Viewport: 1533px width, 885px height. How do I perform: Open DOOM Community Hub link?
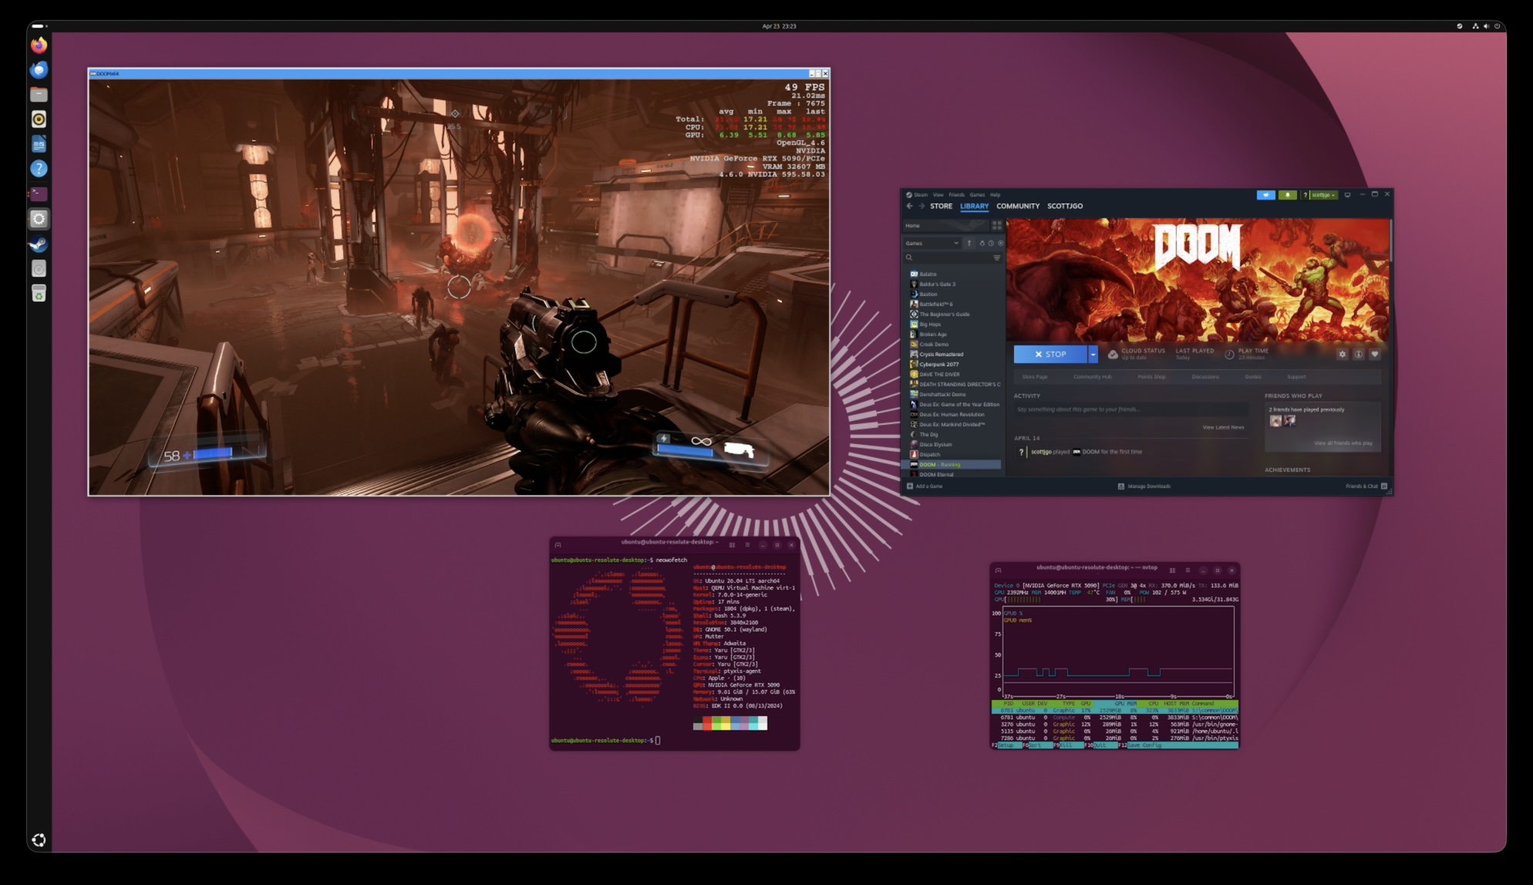(x=1092, y=377)
